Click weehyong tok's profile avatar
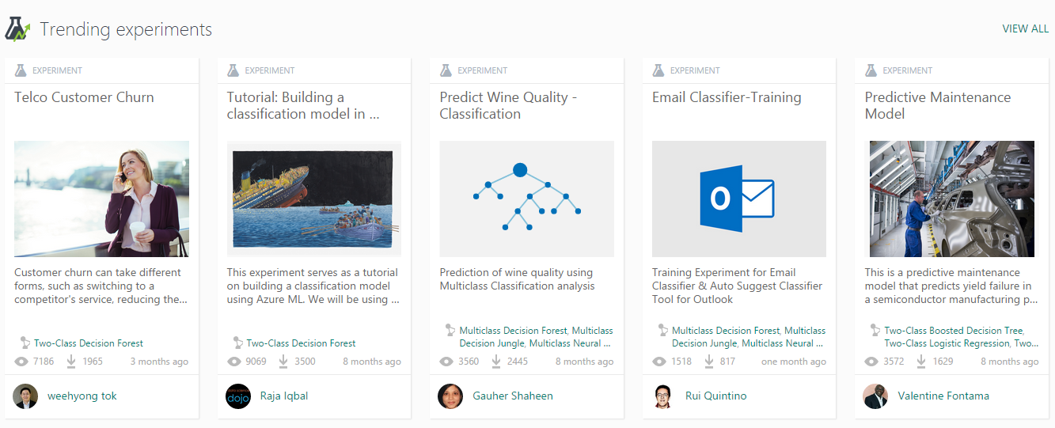This screenshot has width=1055, height=428. click(x=25, y=396)
